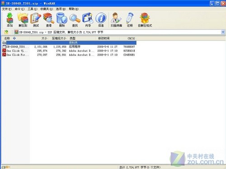Screen dimensions: 226x169
Task: Click the Test (测试) archive icon
Action: (x=36, y=20)
